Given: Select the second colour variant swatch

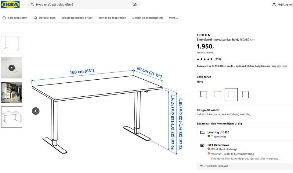Looking at the screenshot, I should pyautogui.click(x=217, y=95).
